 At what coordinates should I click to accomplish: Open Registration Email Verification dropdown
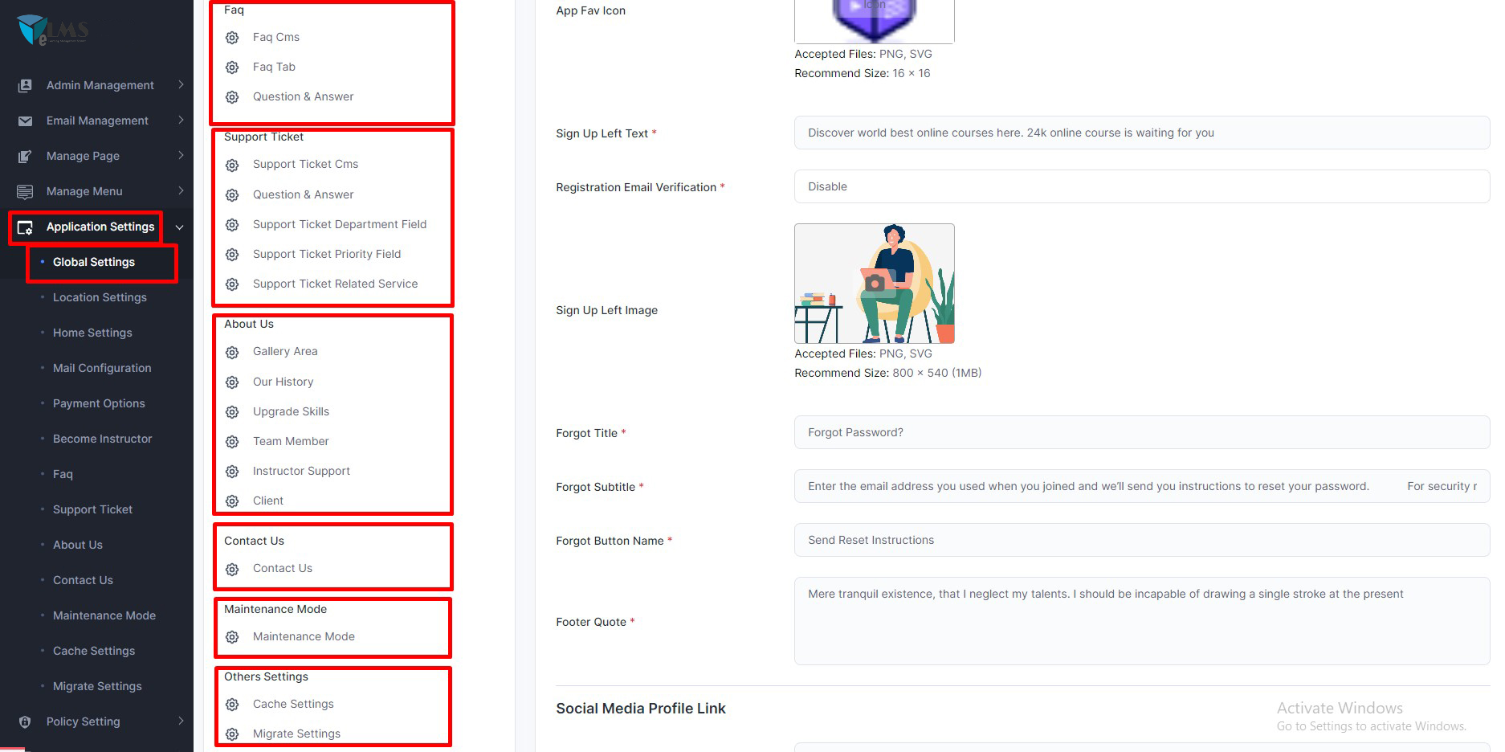1140,186
